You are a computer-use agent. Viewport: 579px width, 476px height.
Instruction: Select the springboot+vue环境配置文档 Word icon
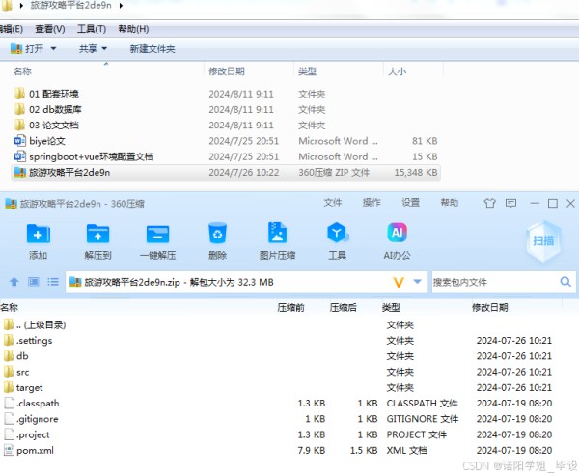click(x=19, y=156)
